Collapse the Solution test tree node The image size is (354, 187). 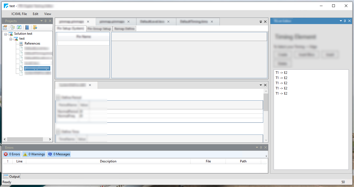(6, 33)
